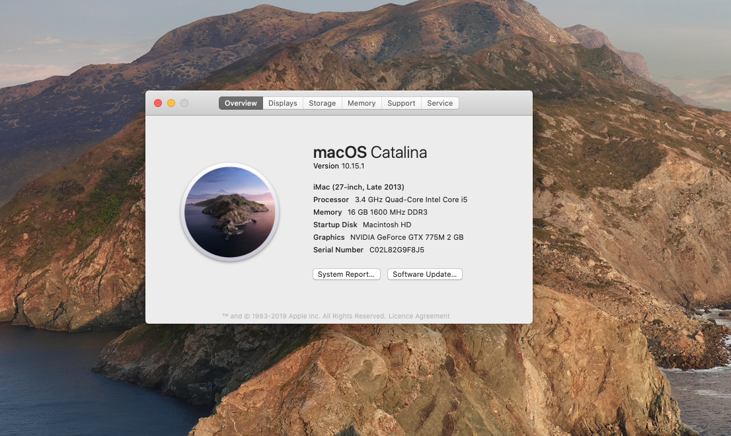Open the Storage tab
The height and width of the screenshot is (436, 731).
click(322, 103)
